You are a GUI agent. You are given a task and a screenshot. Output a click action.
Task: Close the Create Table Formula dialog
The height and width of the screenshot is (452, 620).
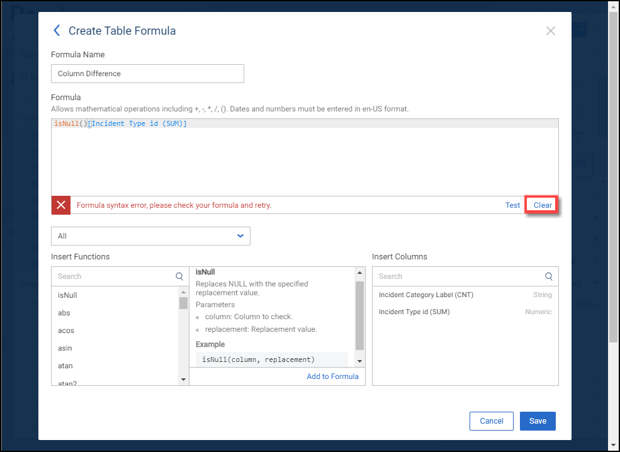(x=550, y=31)
